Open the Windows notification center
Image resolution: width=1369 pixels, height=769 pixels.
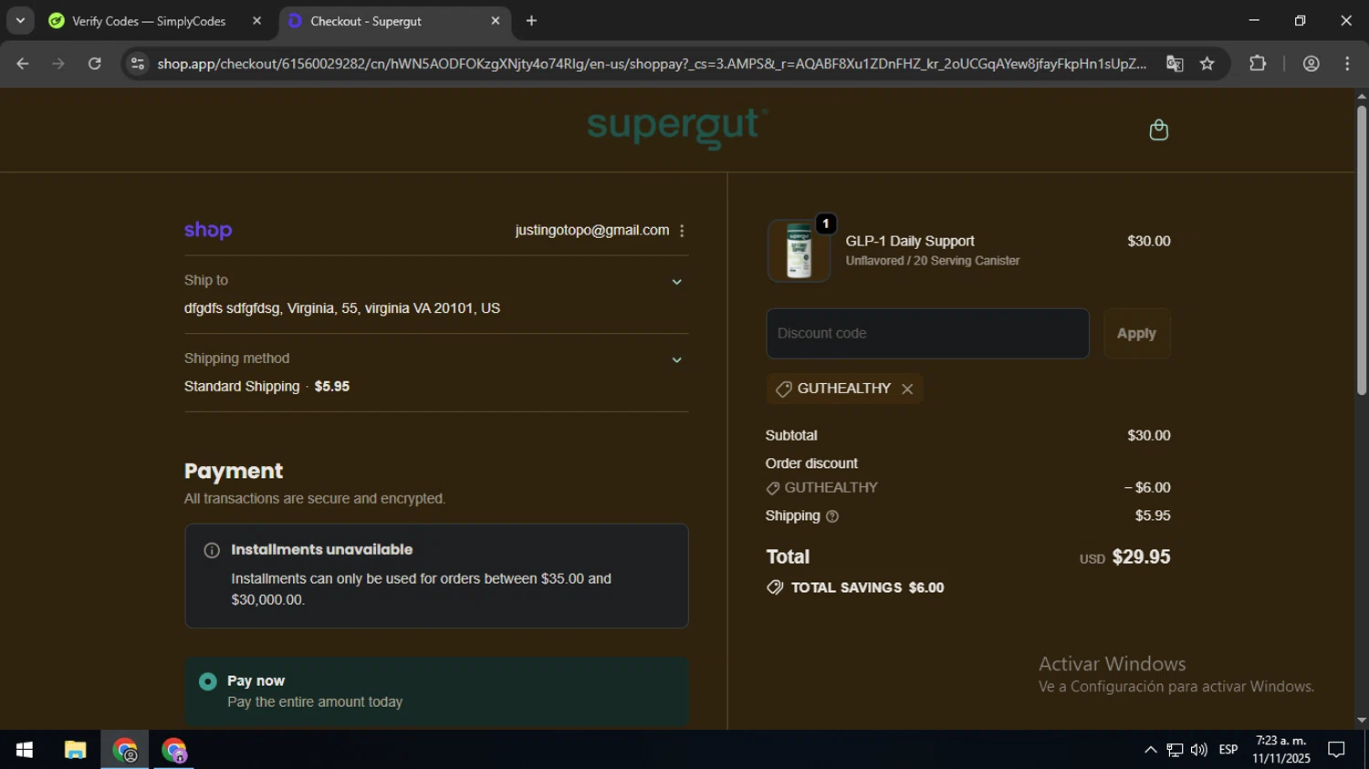click(1337, 750)
